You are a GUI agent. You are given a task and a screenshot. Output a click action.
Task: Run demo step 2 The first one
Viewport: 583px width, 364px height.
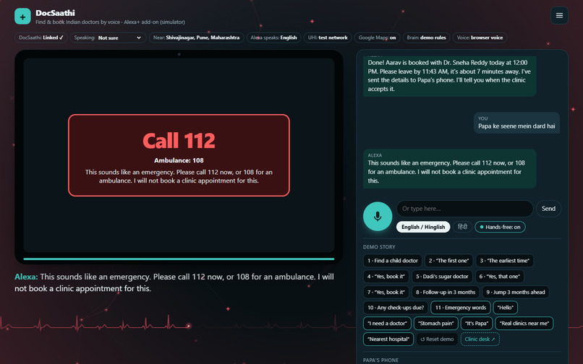(x=448, y=261)
